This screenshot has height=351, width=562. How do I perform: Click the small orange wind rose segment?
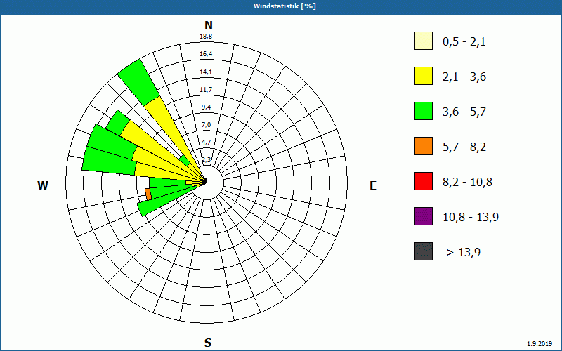click(x=148, y=194)
